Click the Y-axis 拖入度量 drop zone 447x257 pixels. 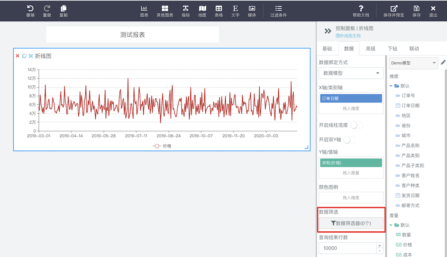click(x=351, y=173)
